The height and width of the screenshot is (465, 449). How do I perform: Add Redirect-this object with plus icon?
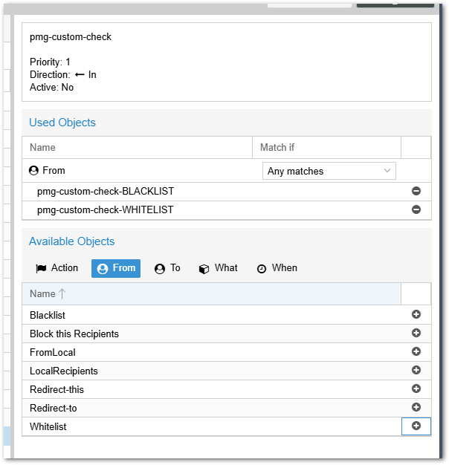coord(416,389)
